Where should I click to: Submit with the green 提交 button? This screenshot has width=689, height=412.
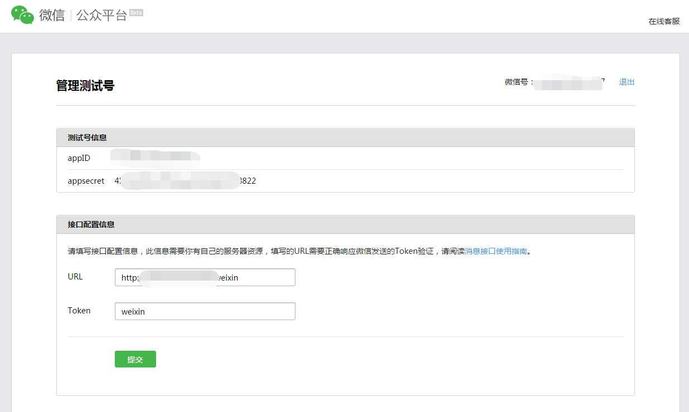[x=135, y=359]
